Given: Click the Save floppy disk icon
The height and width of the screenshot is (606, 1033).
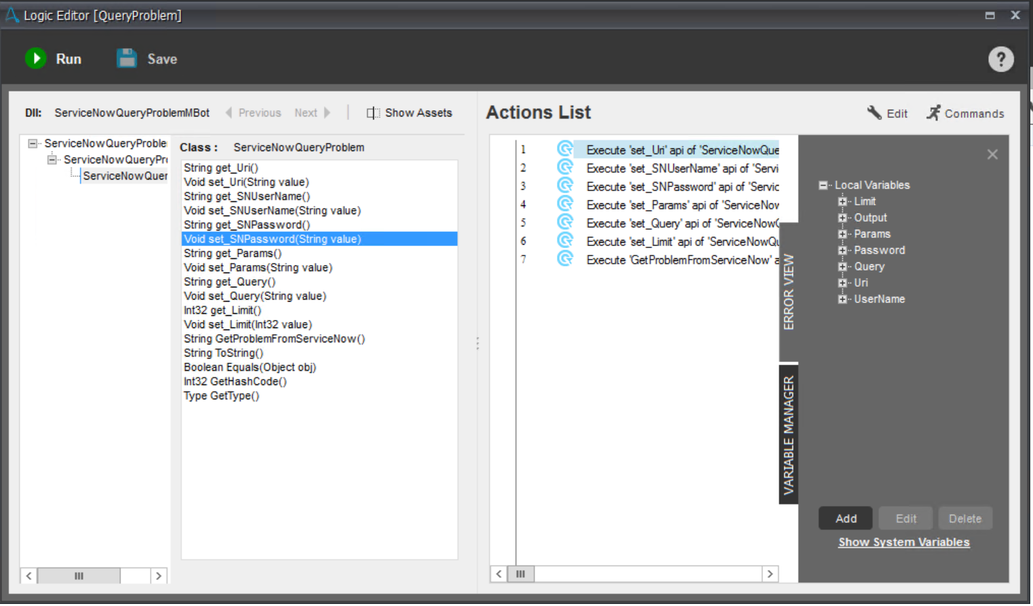Looking at the screenshot, I should click(127, 58).
